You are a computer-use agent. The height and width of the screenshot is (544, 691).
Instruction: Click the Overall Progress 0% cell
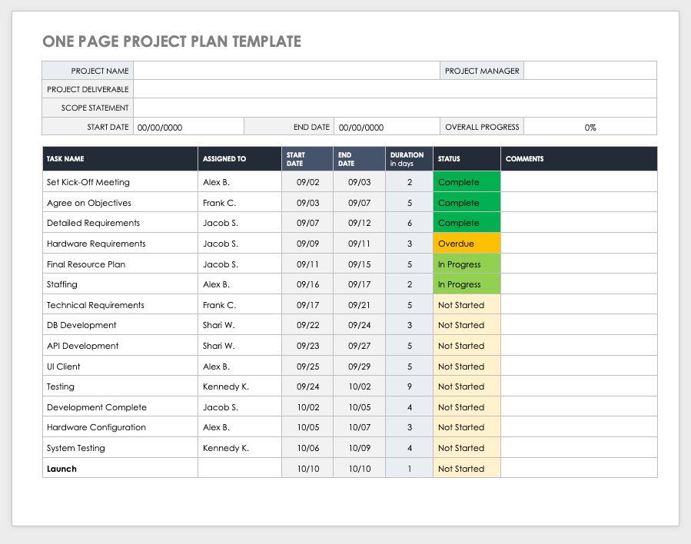[590, 128]
